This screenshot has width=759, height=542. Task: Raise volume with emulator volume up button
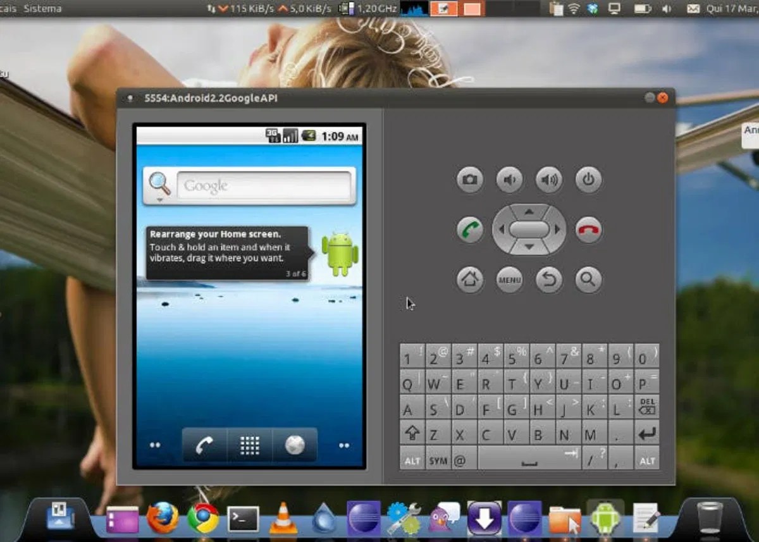tap(549, 180)
